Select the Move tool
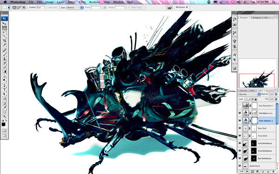 pos(4,24)
